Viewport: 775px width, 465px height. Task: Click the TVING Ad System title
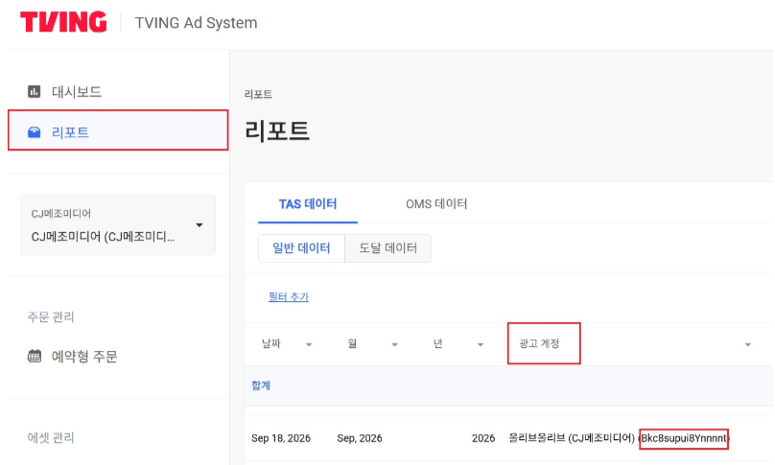(x=197, y=23)
